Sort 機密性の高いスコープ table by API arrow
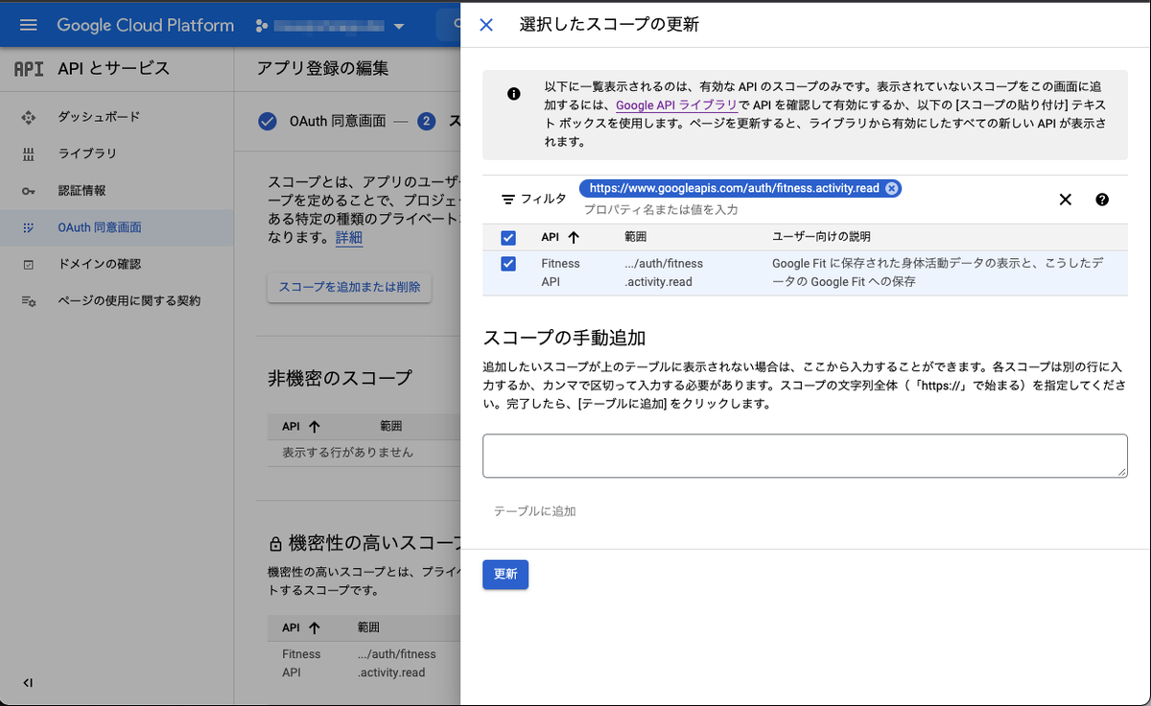 click(x=315, y=628)
